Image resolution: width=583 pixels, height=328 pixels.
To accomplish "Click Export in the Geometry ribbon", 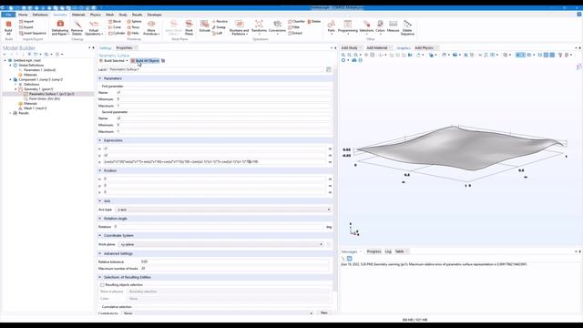I will pyautogui.click(x=26, y=27).
